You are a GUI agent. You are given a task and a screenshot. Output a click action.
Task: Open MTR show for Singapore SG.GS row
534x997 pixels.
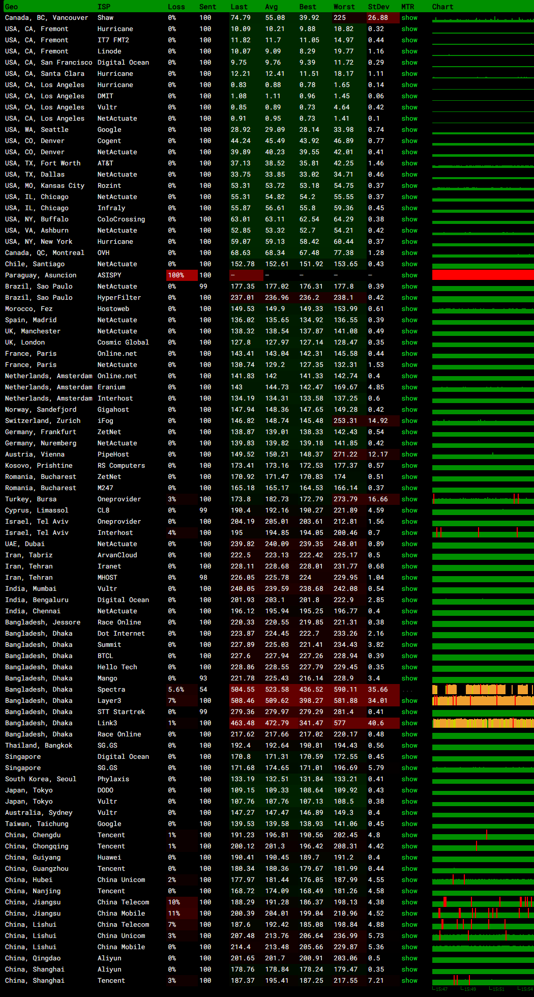(409, 768)
